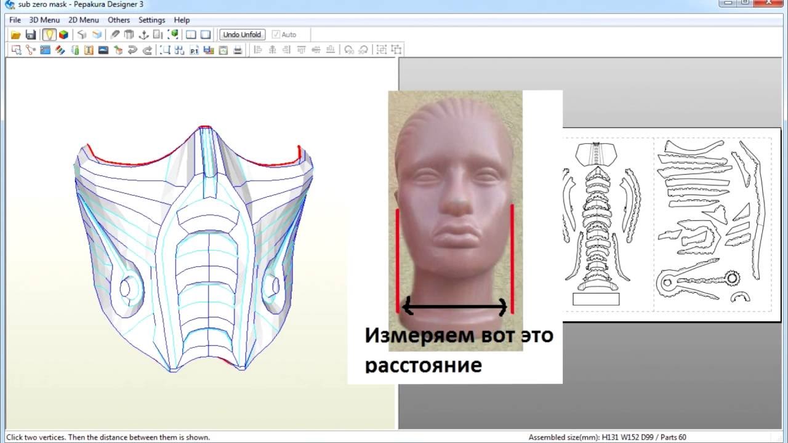Click the green cube with selection corners icon
788x443 pixels.
tap(174, 34)
